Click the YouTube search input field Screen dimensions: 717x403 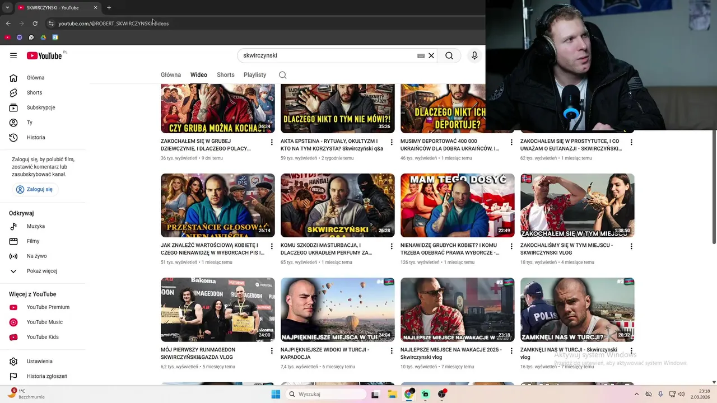pos(328,55)
